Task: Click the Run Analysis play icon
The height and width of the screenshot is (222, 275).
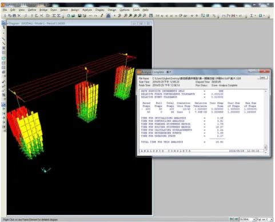Action: coord(114,15)
